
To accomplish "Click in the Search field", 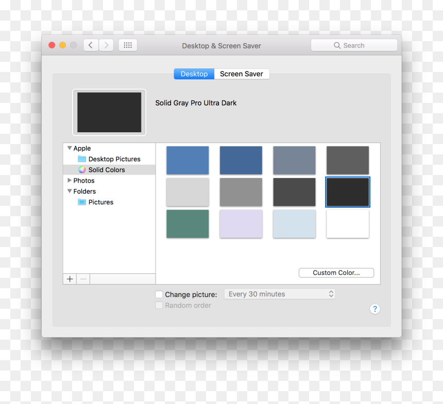I will click(x=354, y=45).
